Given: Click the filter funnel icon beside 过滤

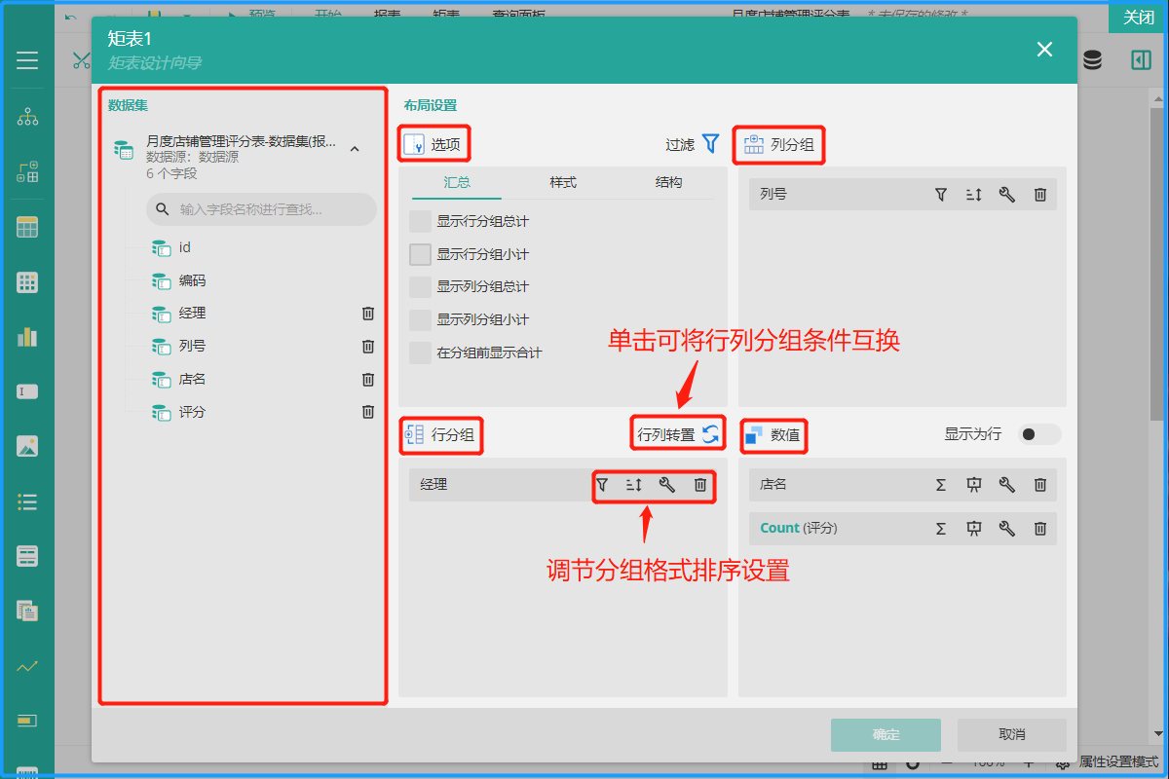Looking at the screenshot, I should (x=710, y=144).
